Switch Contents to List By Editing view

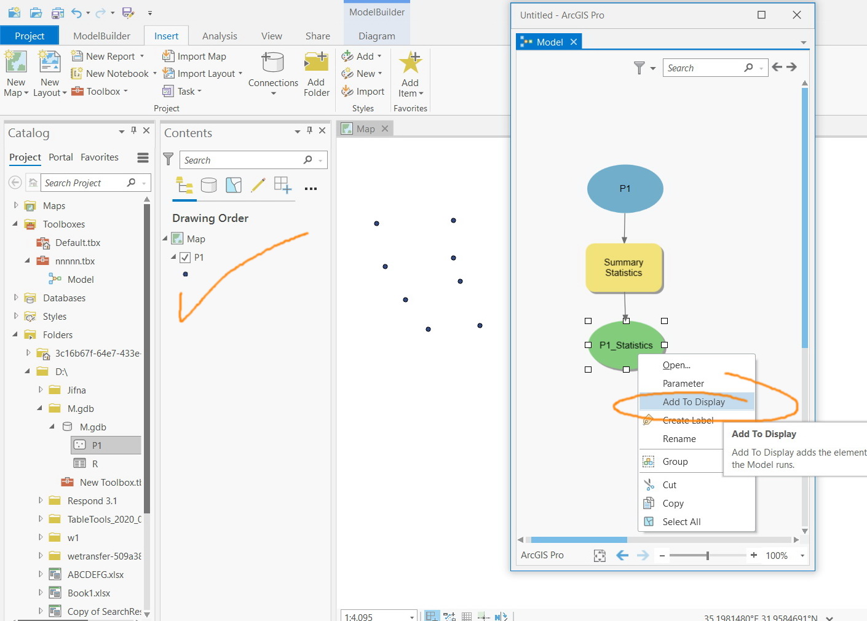258,185
